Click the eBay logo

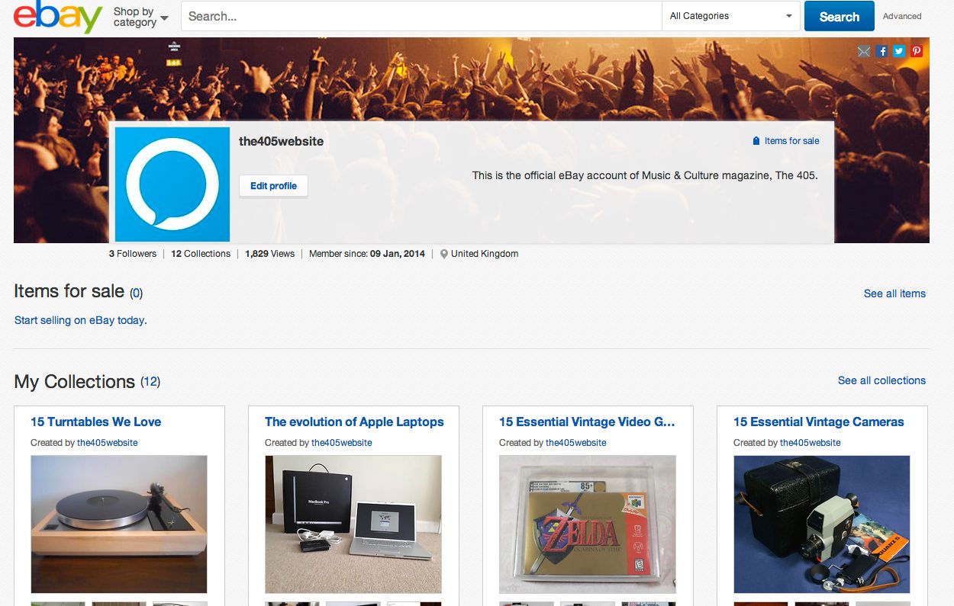(58, 17)
